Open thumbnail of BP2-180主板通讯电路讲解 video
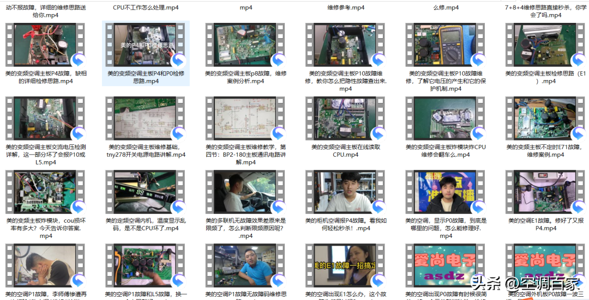The width and height of the screenshot is (589, 300). tap(245, 119)
